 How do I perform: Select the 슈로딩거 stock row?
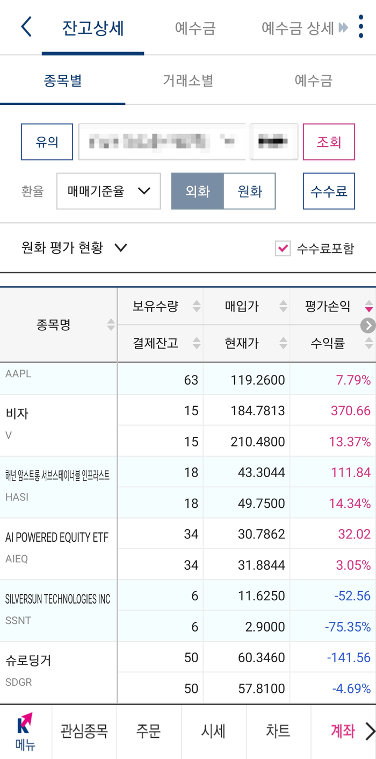click(188, 673)
